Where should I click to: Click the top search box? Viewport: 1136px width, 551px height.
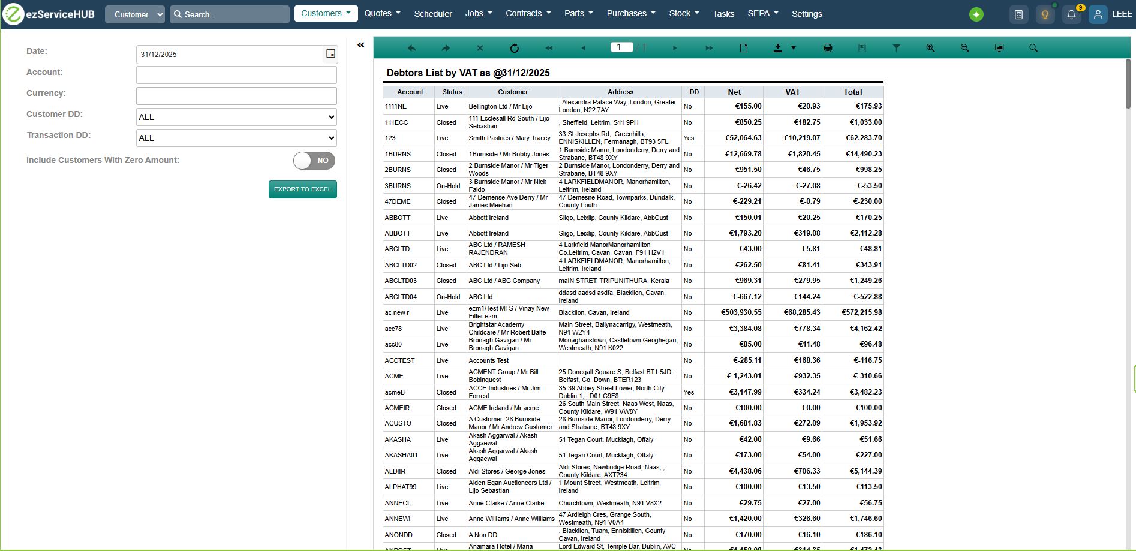230,14
